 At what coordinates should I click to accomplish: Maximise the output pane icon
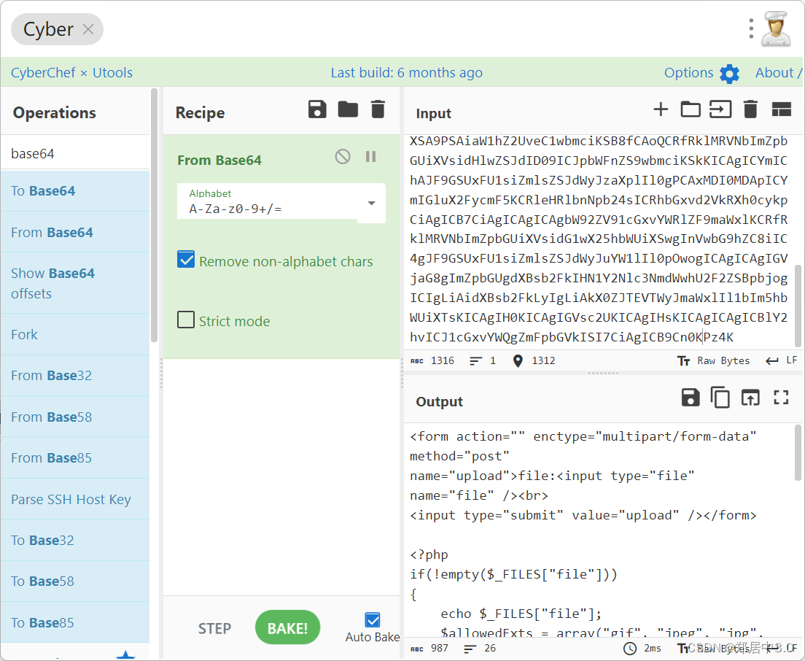(781, 398)
